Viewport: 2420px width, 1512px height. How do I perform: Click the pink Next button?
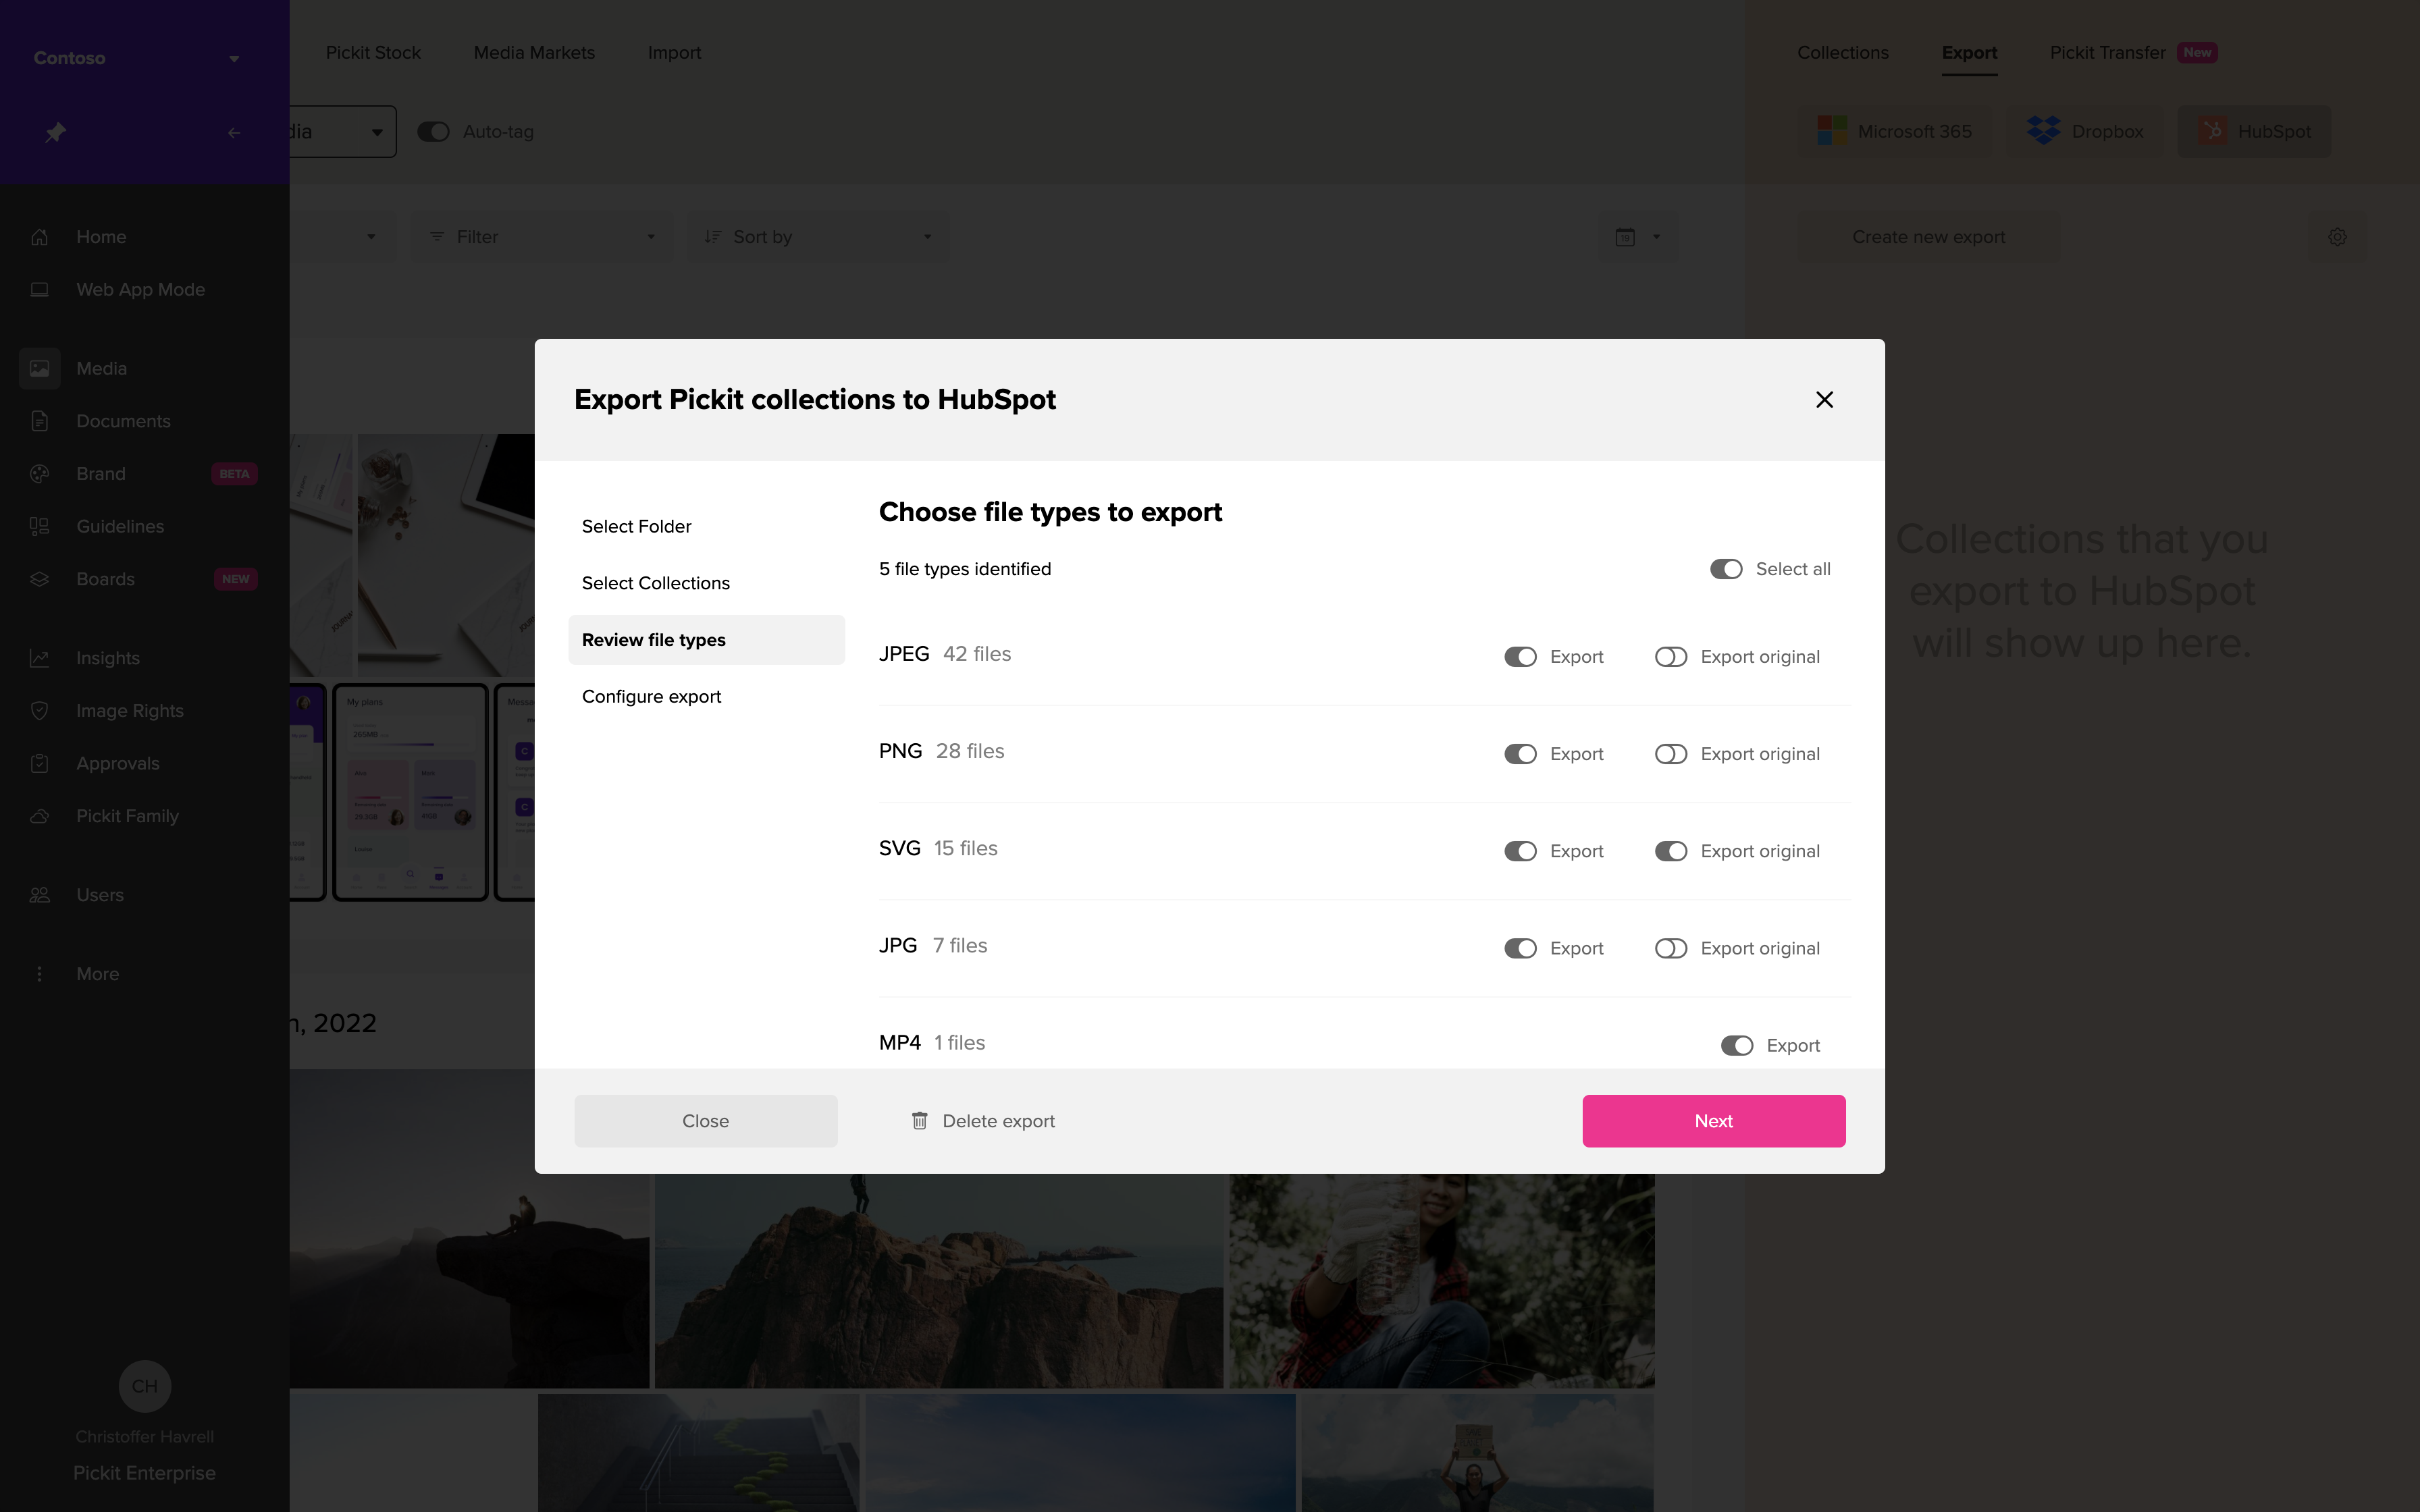[1713, 1121]
